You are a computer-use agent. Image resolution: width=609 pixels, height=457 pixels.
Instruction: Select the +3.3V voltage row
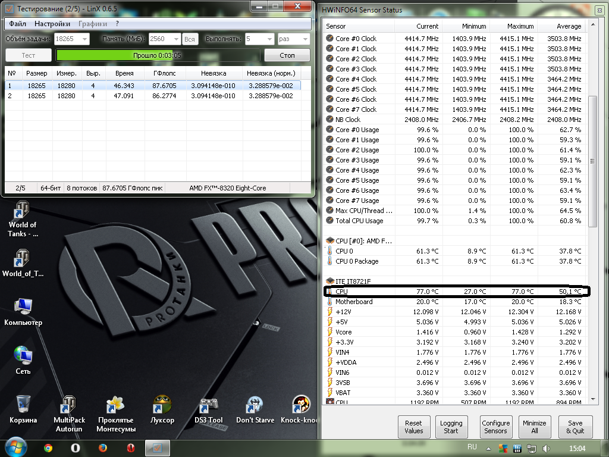point(454,342)
